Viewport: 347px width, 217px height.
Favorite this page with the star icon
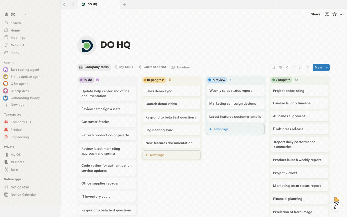tap(334, 14)
